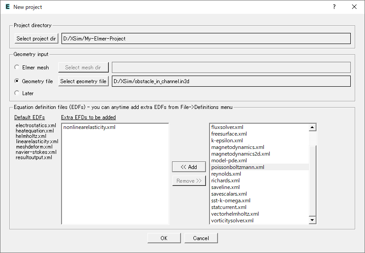365x253 pixels.
Task: Click linearelasticity.xml under Default EDFs
Action: [37, 141]
